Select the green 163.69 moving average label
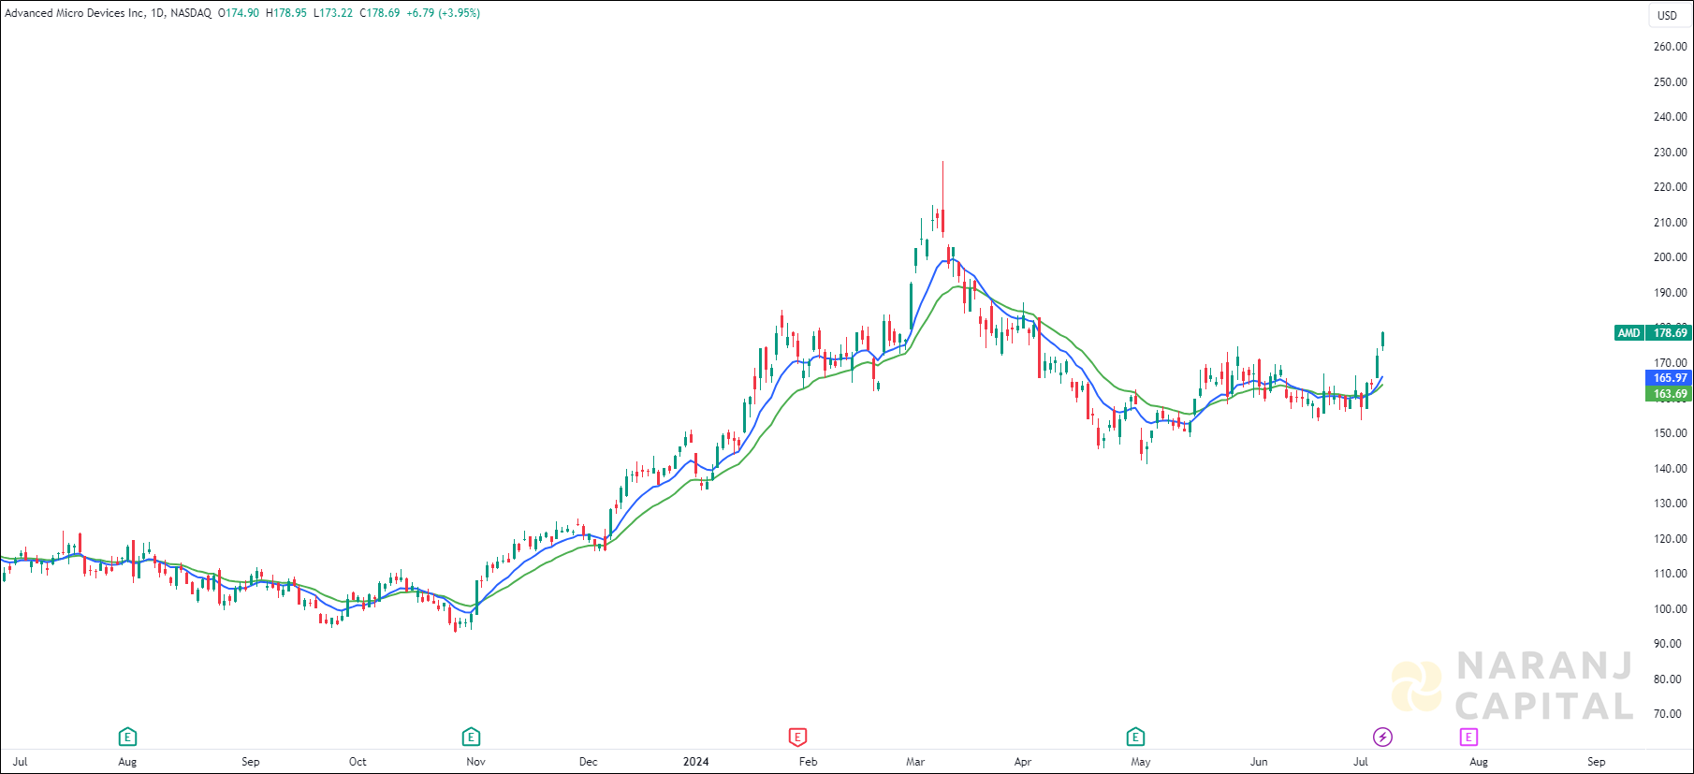The width and height of the screenshot is (1694, 774). point(1669,394)
